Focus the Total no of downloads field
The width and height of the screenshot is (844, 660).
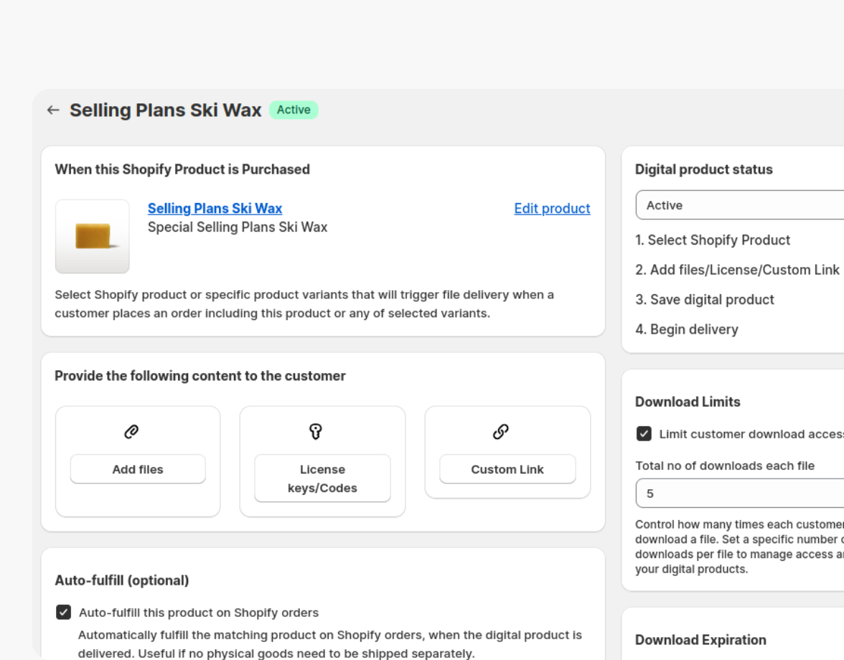click(x=739, y=494)
